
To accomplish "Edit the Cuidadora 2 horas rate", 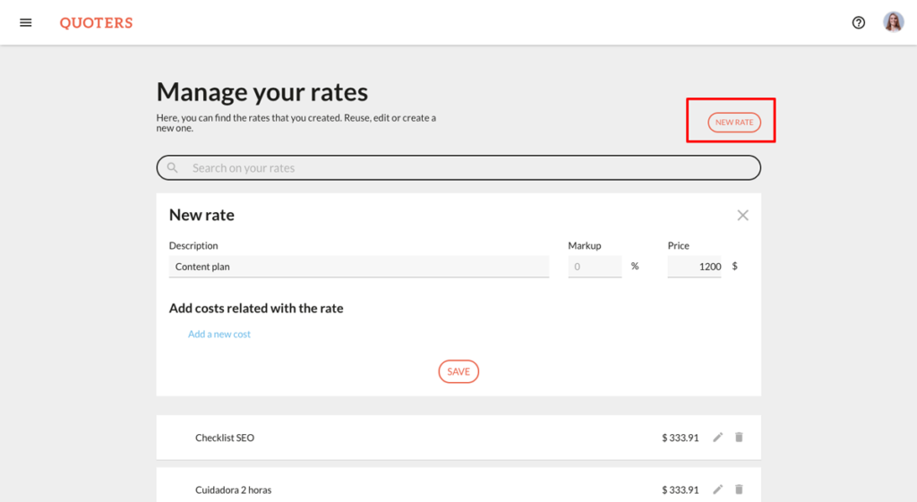I will coord(717,489).
